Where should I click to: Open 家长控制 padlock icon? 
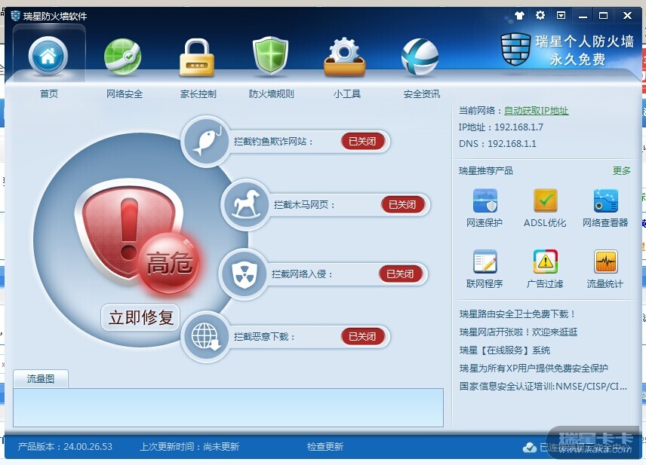(x=197, y=57)
